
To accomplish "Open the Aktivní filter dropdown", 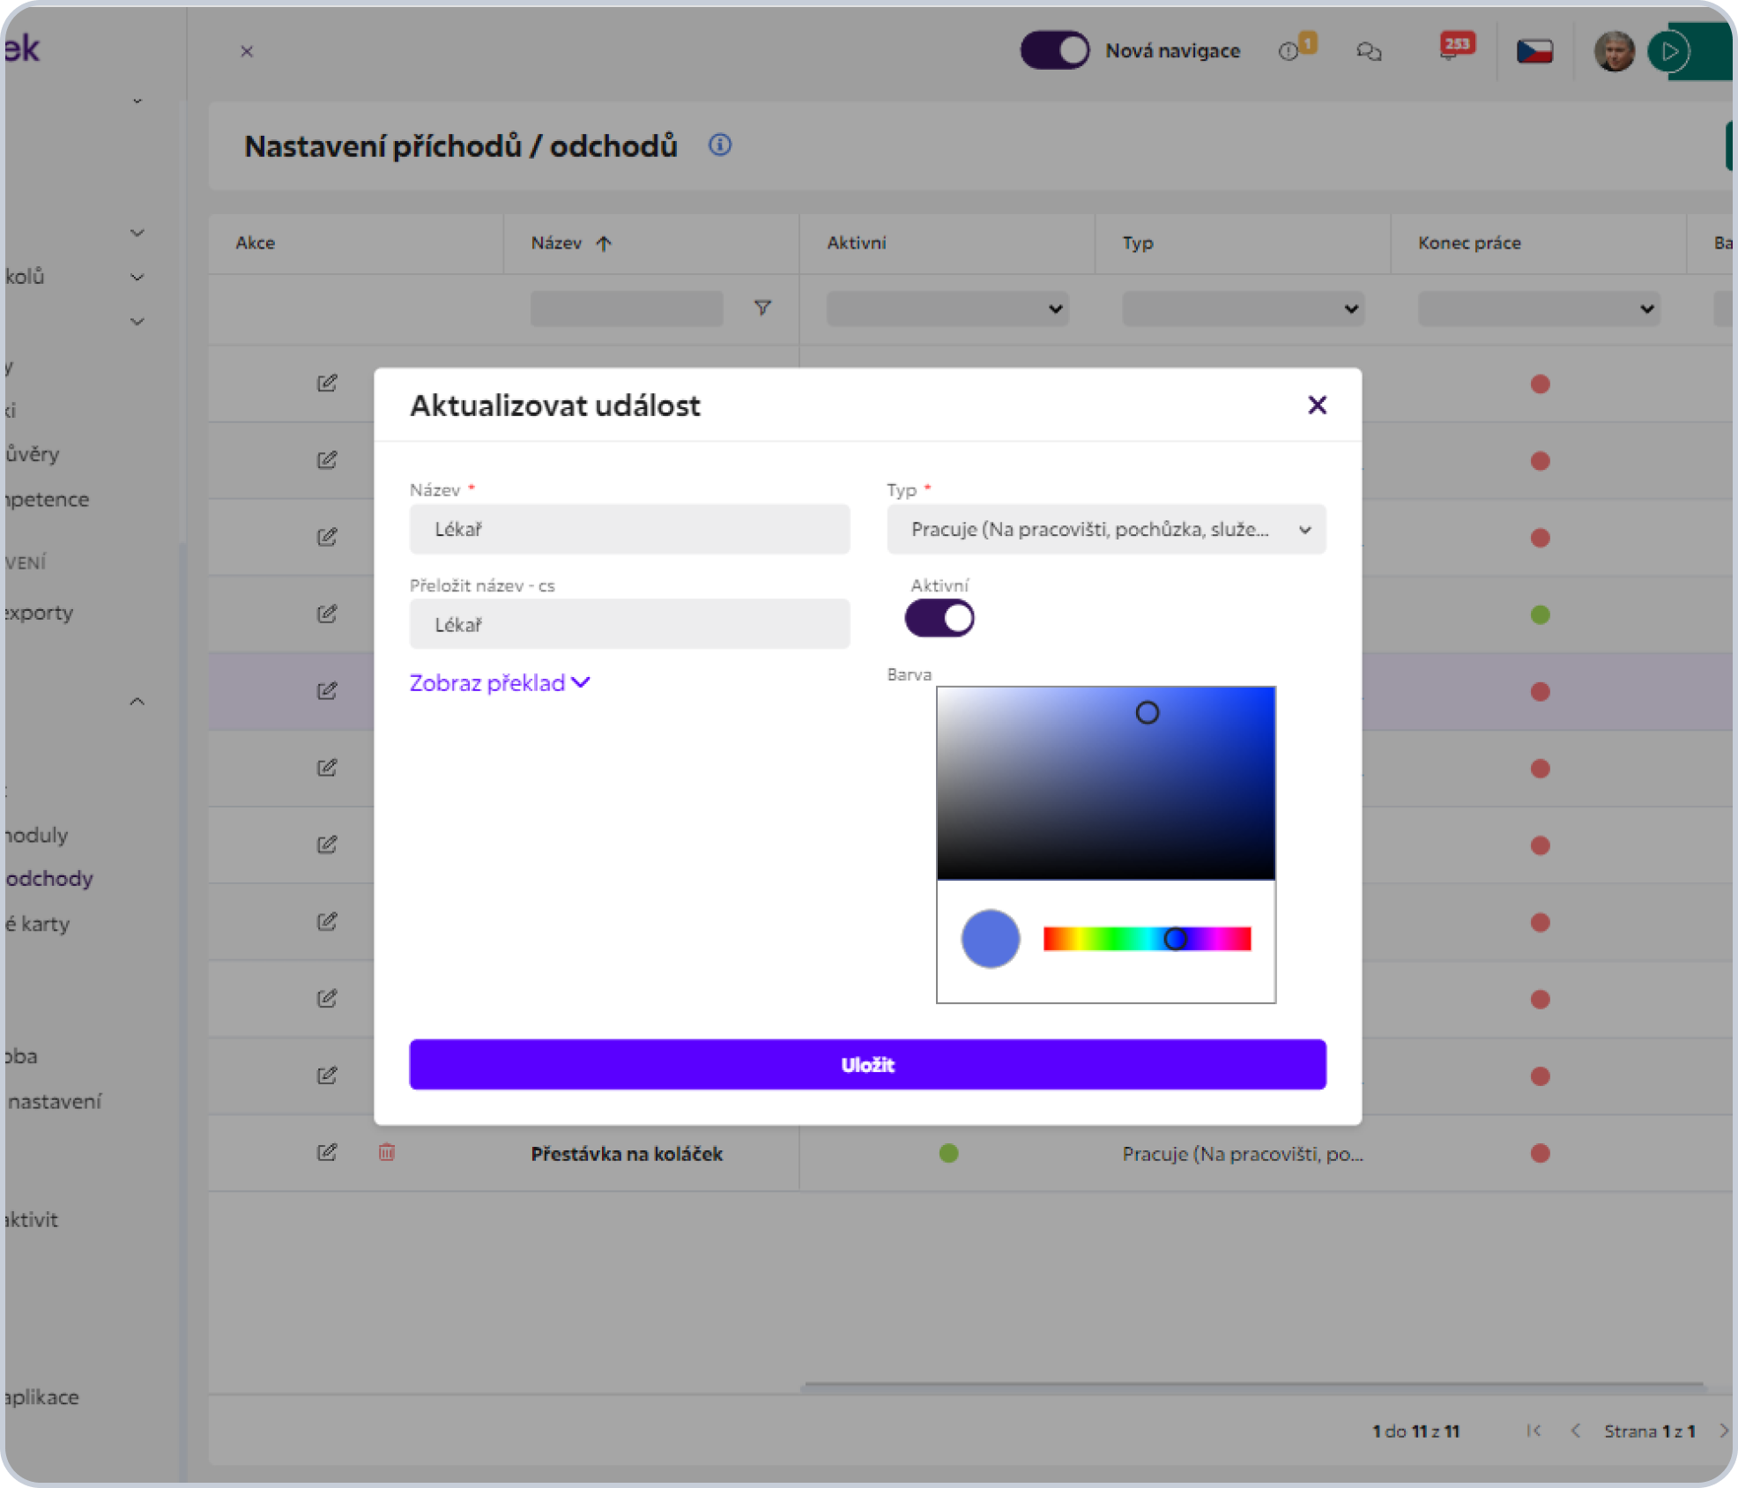I will [x=947, y=309].
